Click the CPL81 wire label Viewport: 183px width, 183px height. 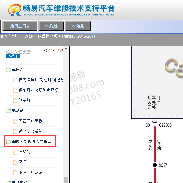pos(151,145)
